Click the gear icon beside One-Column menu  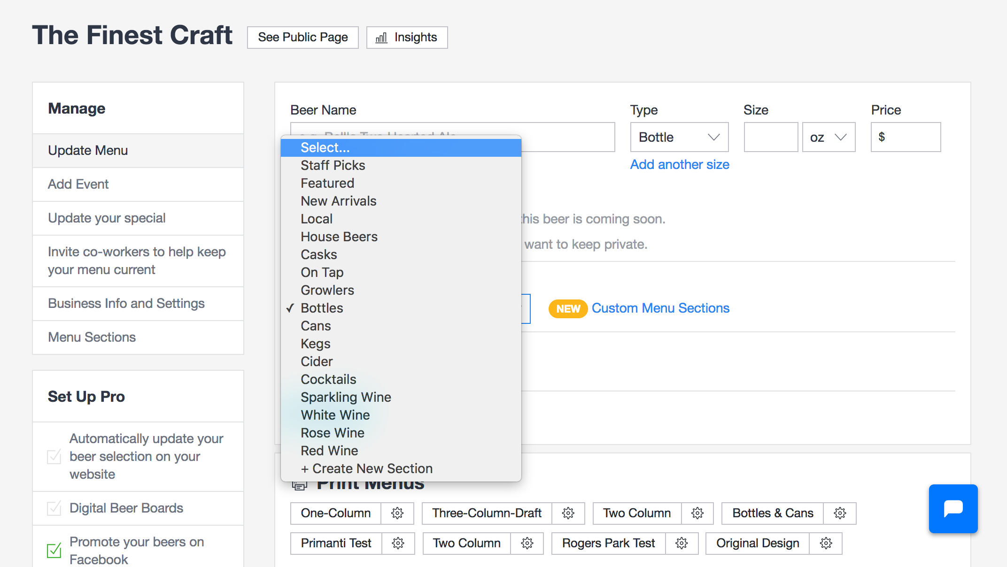point(397,513)
